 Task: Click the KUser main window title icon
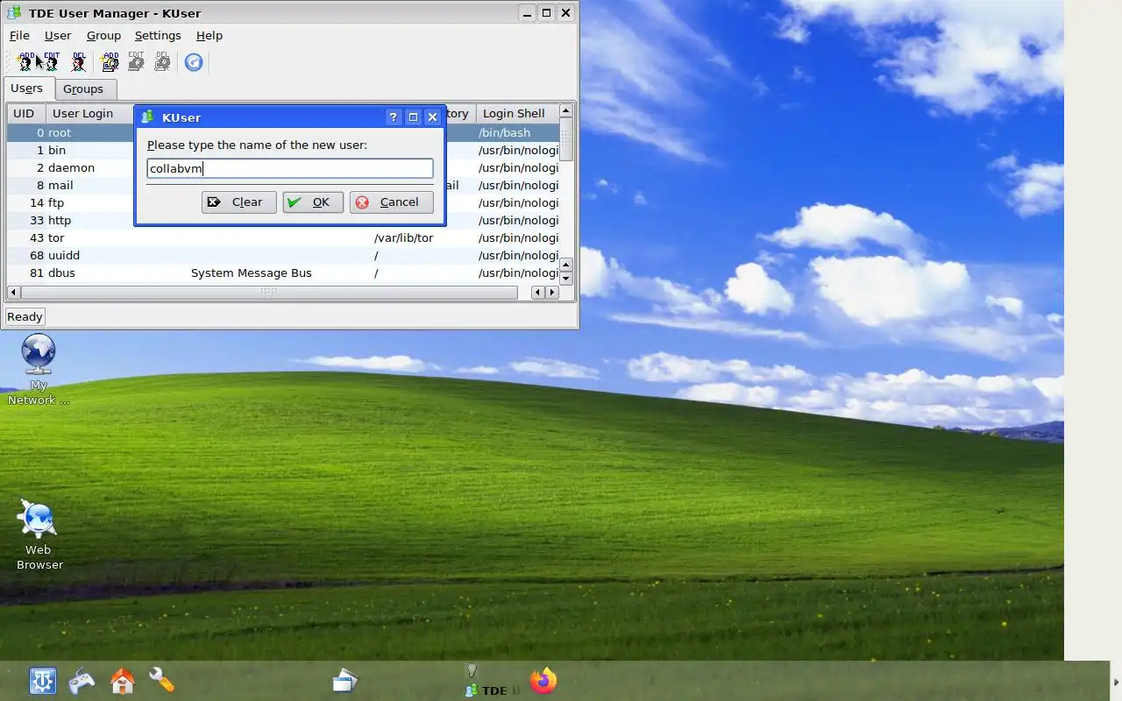14,13
